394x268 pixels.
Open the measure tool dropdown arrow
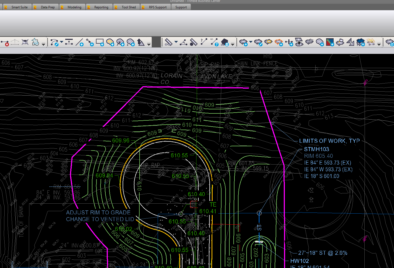(176, 42)
